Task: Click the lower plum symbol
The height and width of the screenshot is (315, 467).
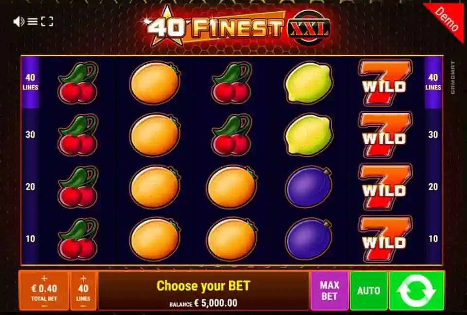Action: point(308,239)
